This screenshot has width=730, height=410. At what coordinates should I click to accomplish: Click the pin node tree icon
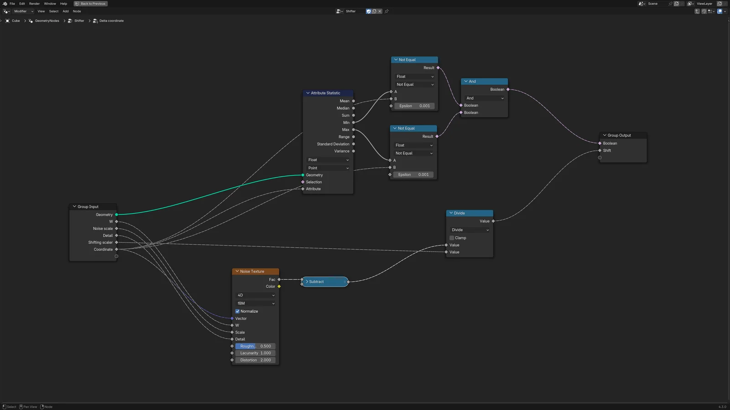coord(386,11)
